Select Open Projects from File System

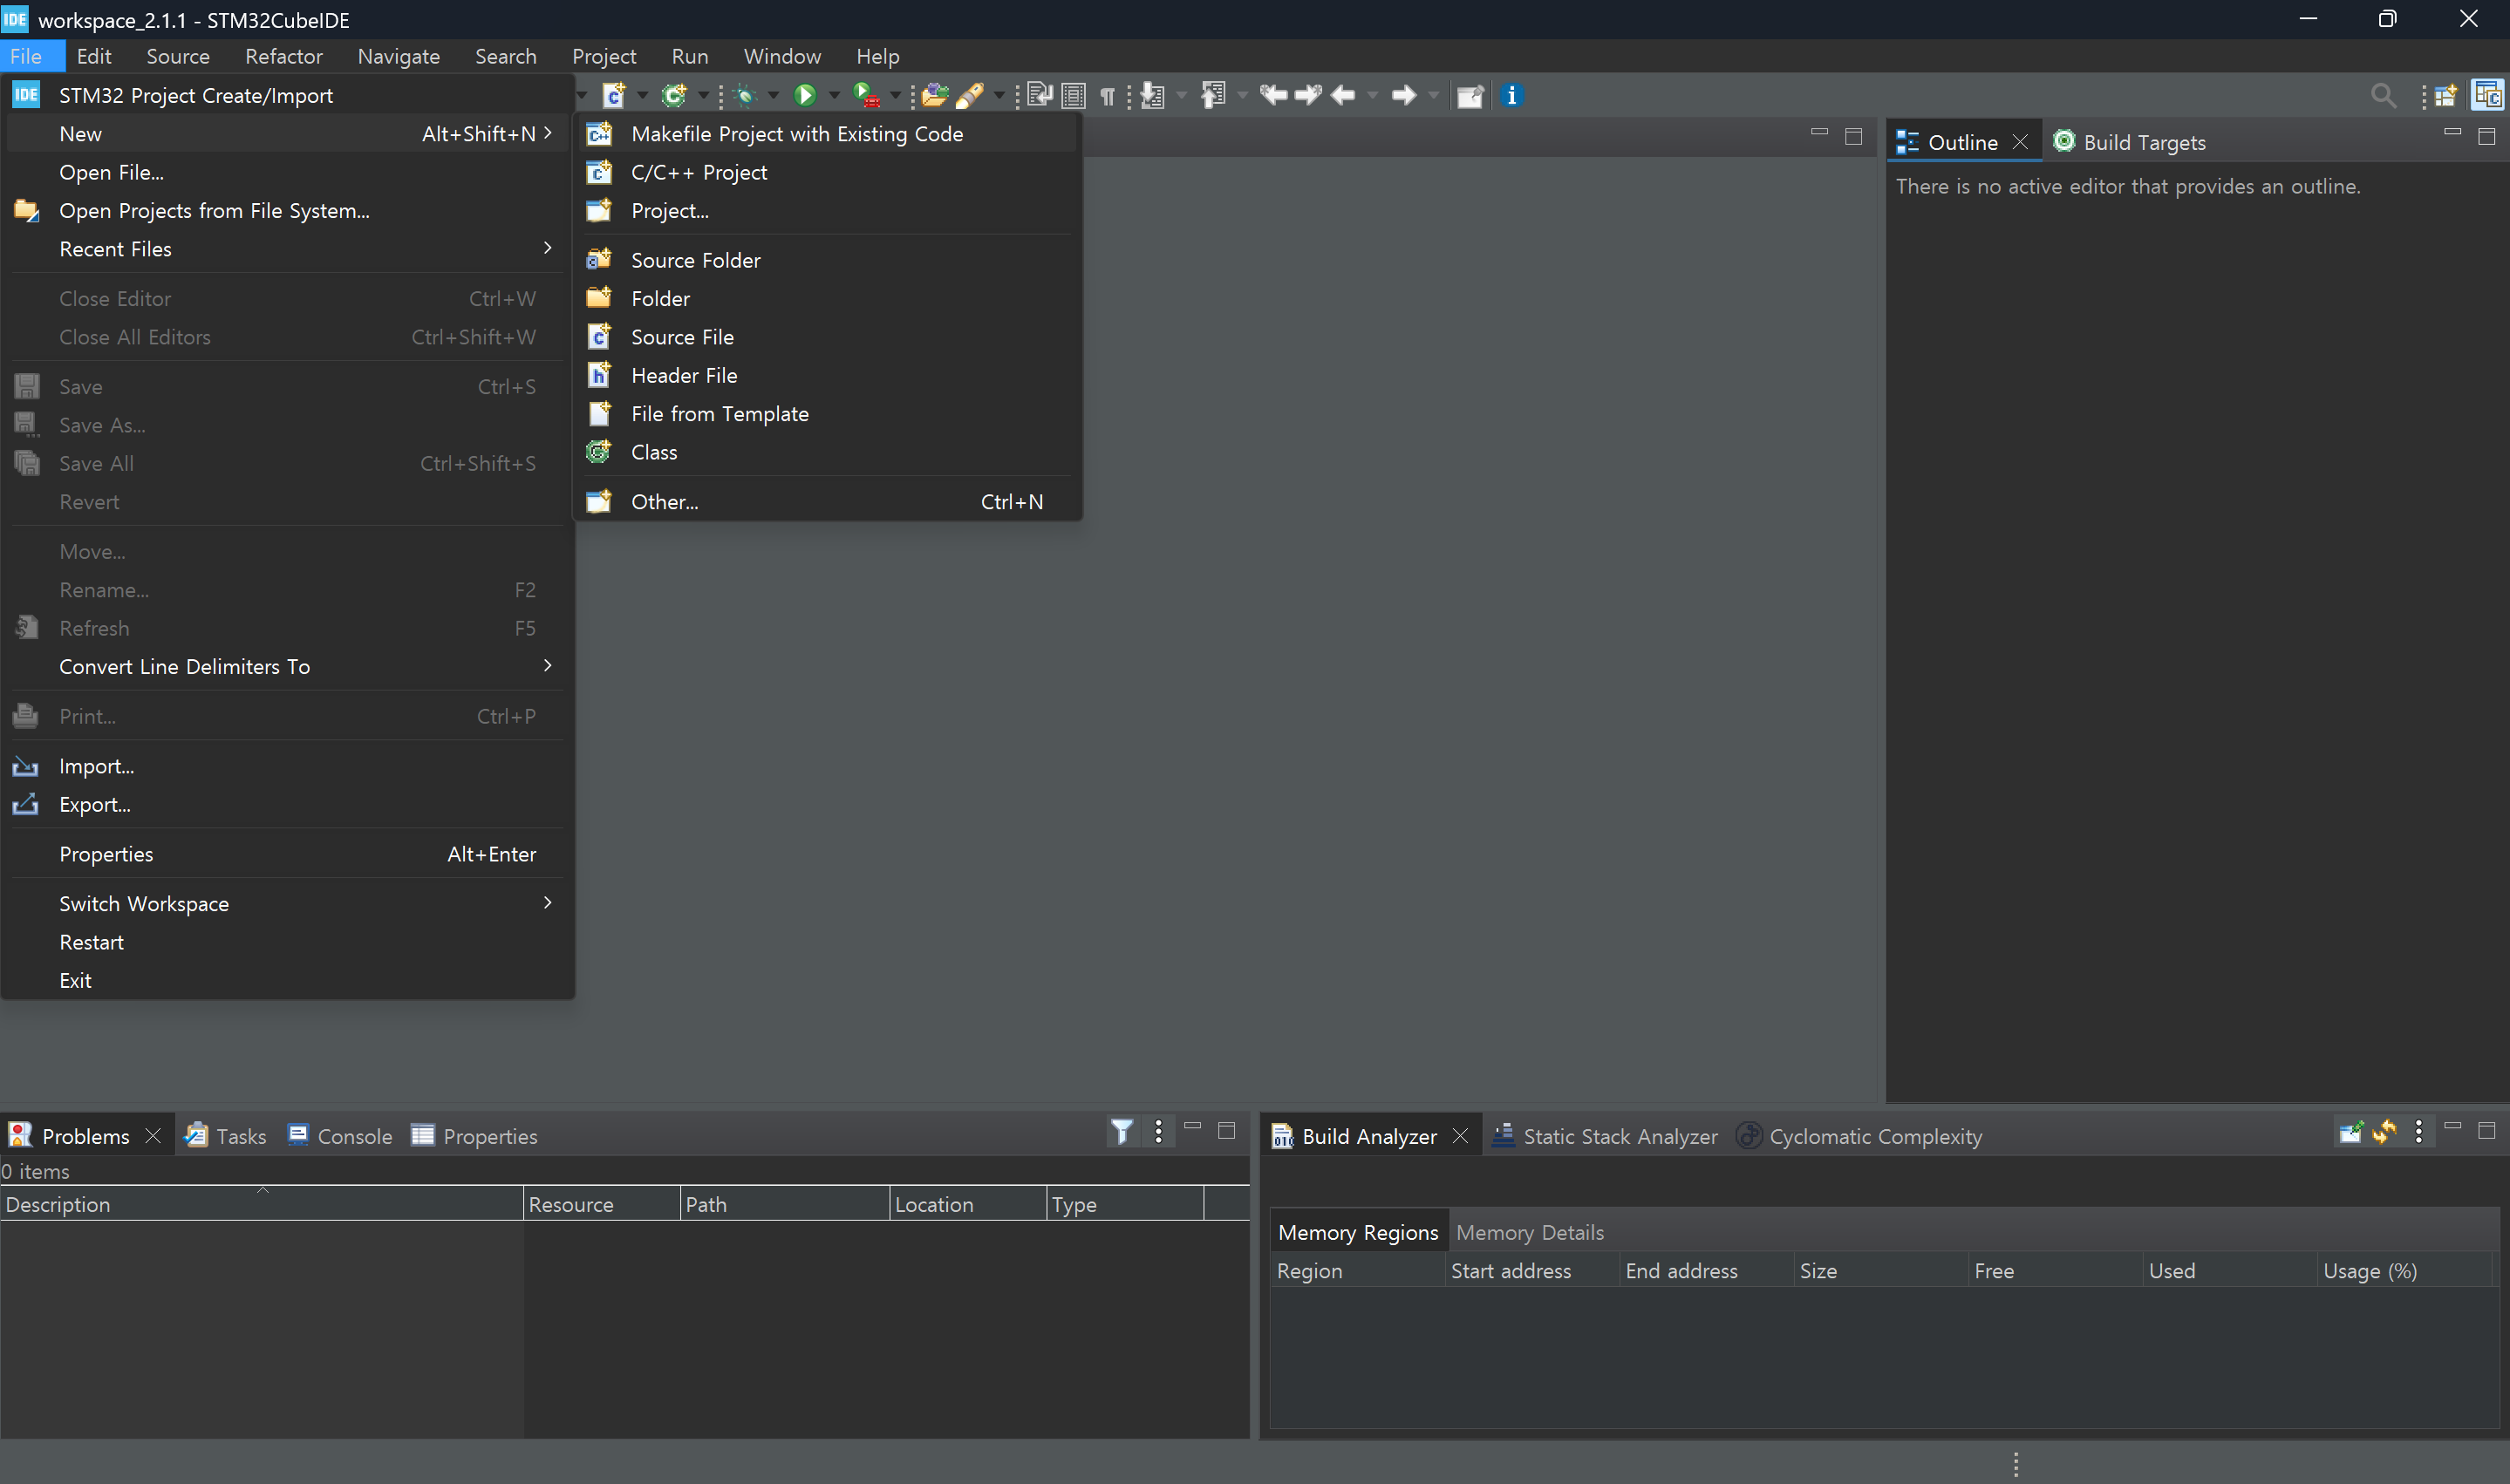[x=288, y=210]
